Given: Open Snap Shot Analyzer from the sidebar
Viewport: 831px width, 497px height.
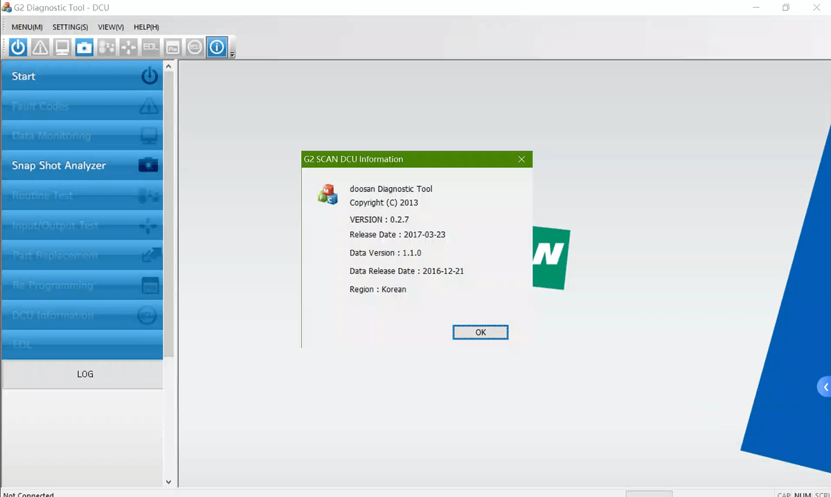Looking at the screenshot, I should 82,166.
